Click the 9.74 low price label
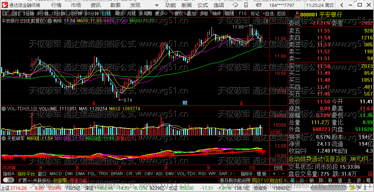The height and width of the screenshot is (192, 374). click(128, 100)
